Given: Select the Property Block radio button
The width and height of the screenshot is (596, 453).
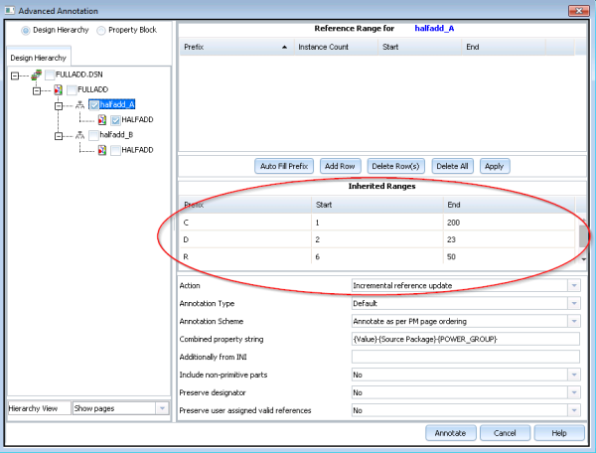Looking at the screenshot, I should click(x=100, y=30).
